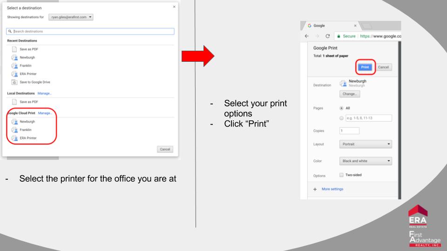Screen dimensions: 447x251
Task: Click the browser back arrow
Action: (307, 36)
